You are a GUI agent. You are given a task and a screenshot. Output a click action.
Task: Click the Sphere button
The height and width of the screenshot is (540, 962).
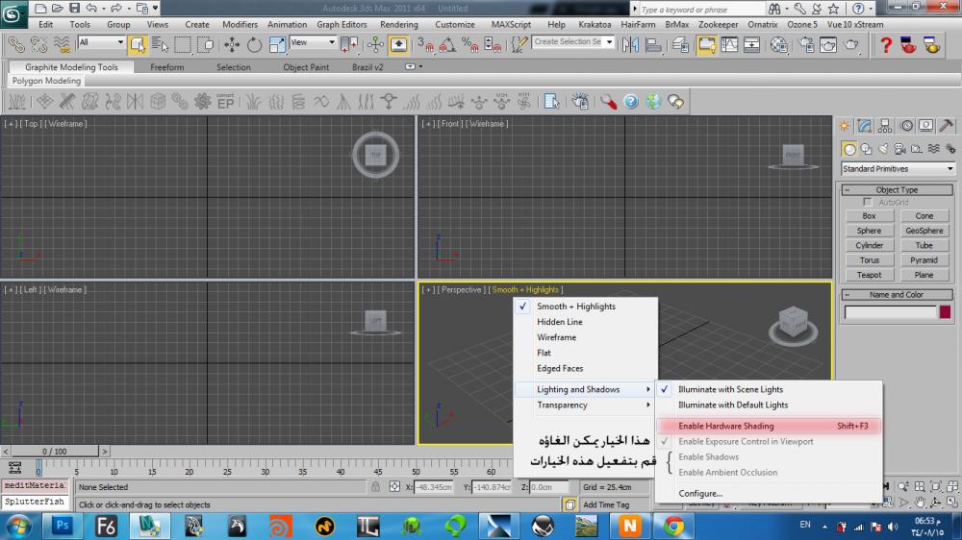point(869,231)
